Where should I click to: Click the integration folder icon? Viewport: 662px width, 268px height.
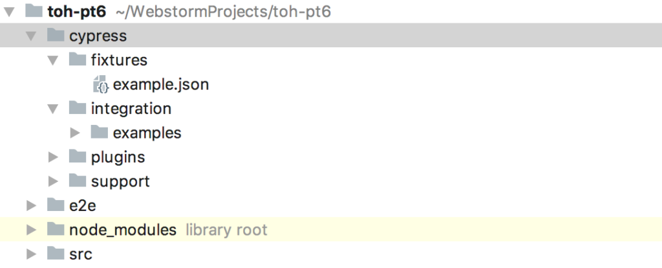78,108
